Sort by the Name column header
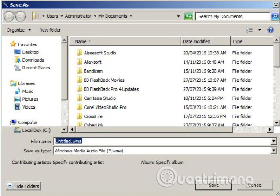The image size is (280, 196). pos(125,41)
